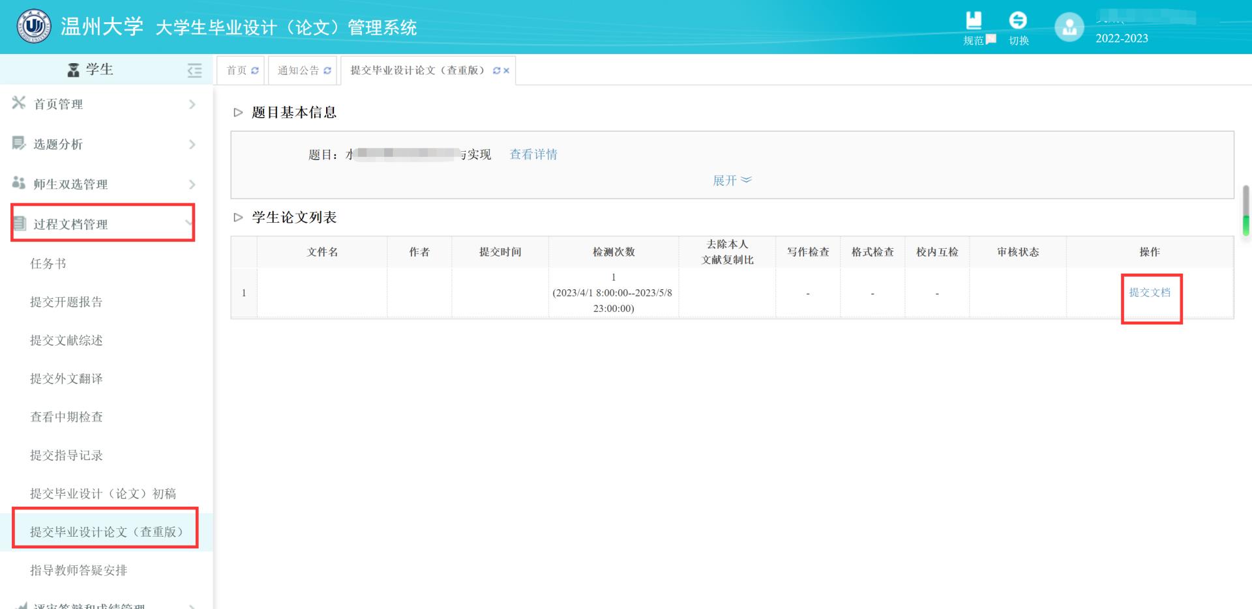Click the 规范 book icon in header
This screenshot has width=1252, height=609.
click(974, 21)
